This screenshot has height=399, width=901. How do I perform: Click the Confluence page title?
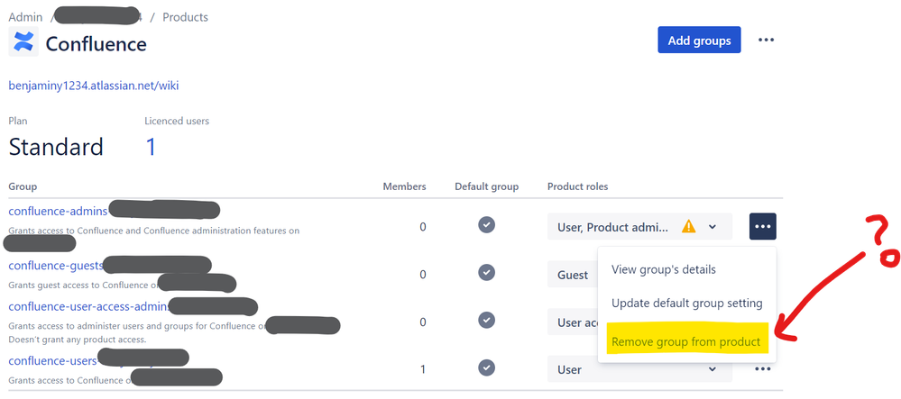pos(96,43)
